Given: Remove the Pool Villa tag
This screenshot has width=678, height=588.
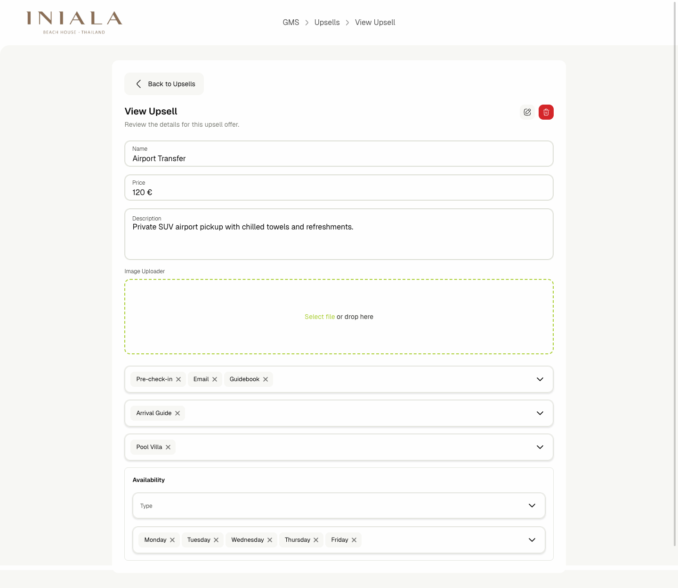Looking at the screenshot, I should coord(168,447).
